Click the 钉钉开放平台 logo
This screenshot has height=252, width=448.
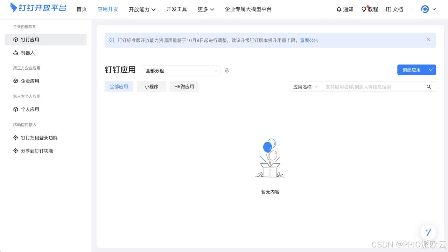(38, 7)
